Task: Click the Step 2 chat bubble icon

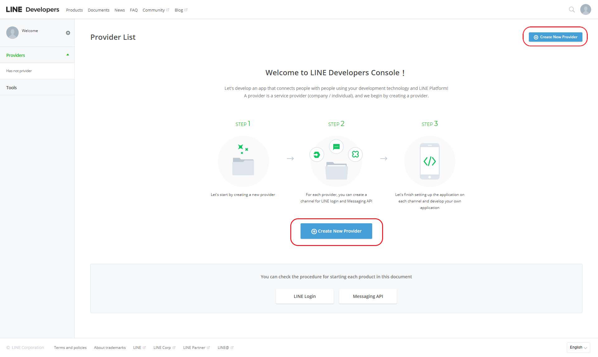Action: (x=336, y=146)
